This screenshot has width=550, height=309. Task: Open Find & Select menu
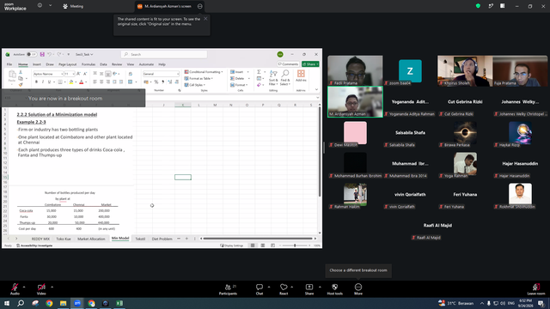click(x=285, y=78)
